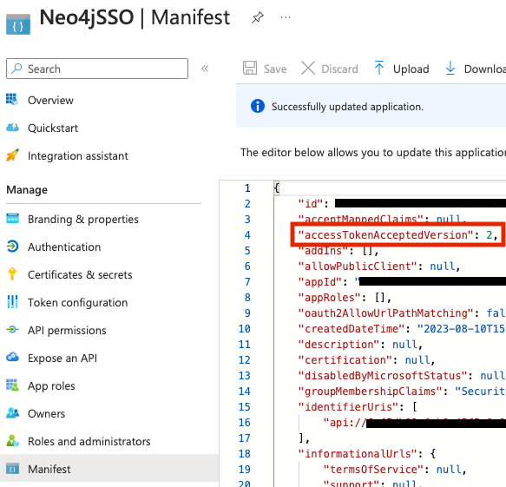Open Integration assistant rocket icon

click(13, 155)
